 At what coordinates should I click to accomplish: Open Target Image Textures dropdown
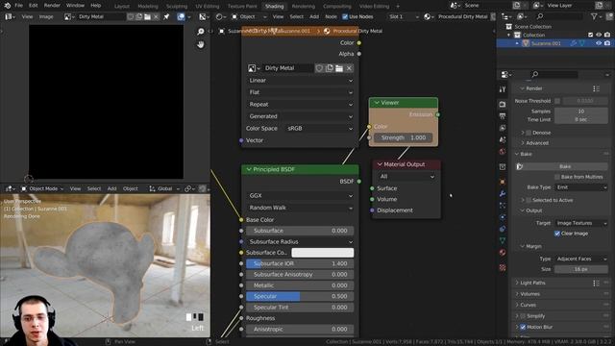point(580,223)
